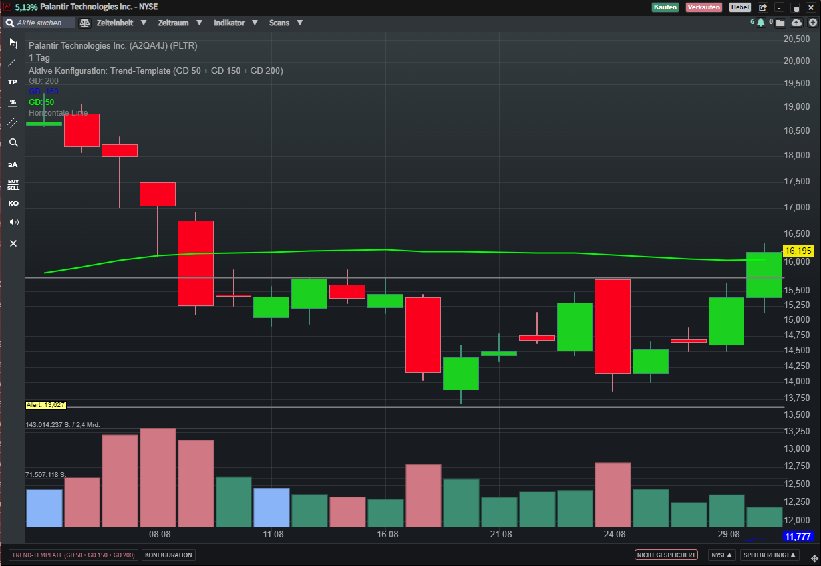The width and height of the screenshot is (821, 566).
Task: Click the cloud upload icon
Action: point(797,23)
